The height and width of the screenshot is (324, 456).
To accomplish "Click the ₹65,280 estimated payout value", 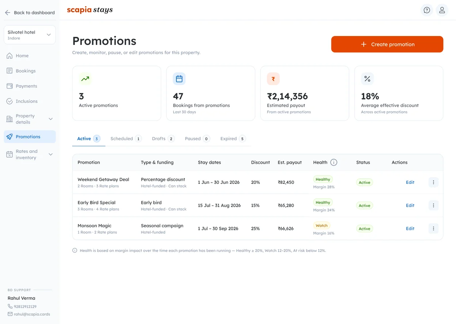I will [286, 205].
